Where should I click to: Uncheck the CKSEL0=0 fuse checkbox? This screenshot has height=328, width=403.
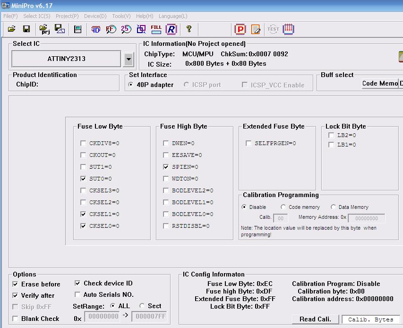coord(83,226)
